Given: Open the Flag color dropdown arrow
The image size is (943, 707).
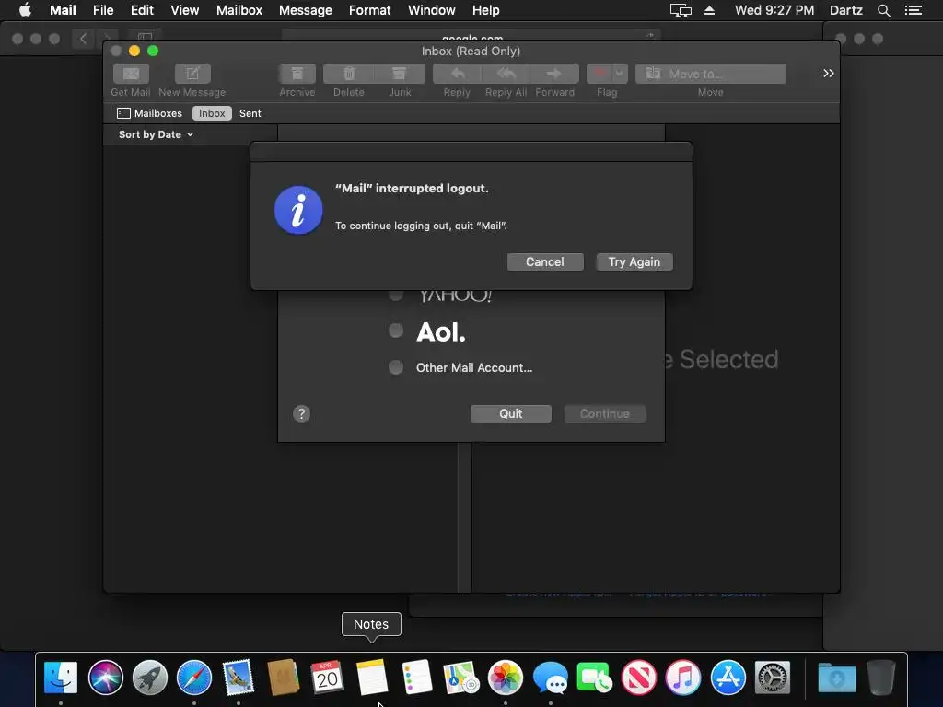Looking at the screenshot, I should click(620, 74).
